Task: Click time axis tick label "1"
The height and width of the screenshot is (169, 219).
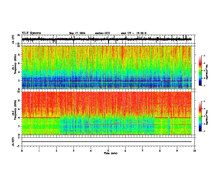Action: [x=39, y=151]
